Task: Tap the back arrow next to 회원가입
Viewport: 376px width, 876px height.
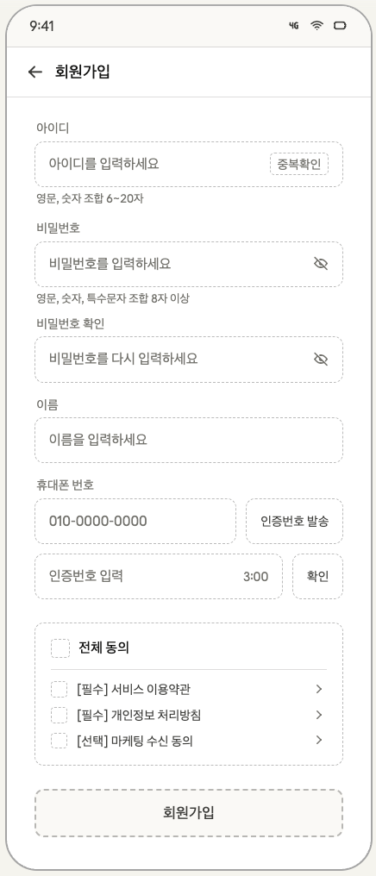Action: point(35,72)
